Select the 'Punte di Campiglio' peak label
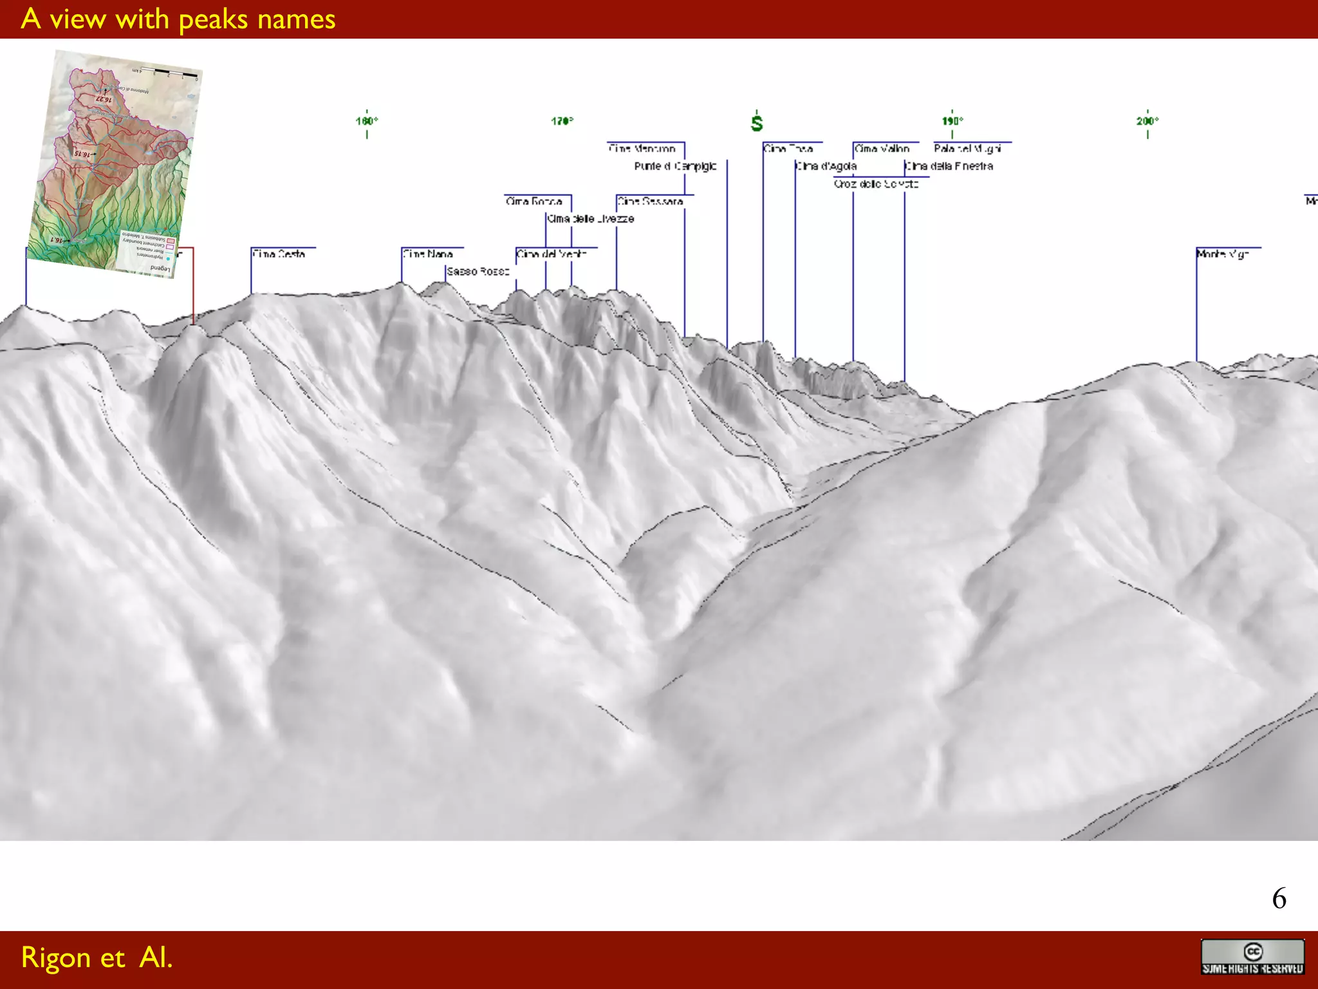The height and width of the screenshot is (989, 1318). tap(675, 166)
